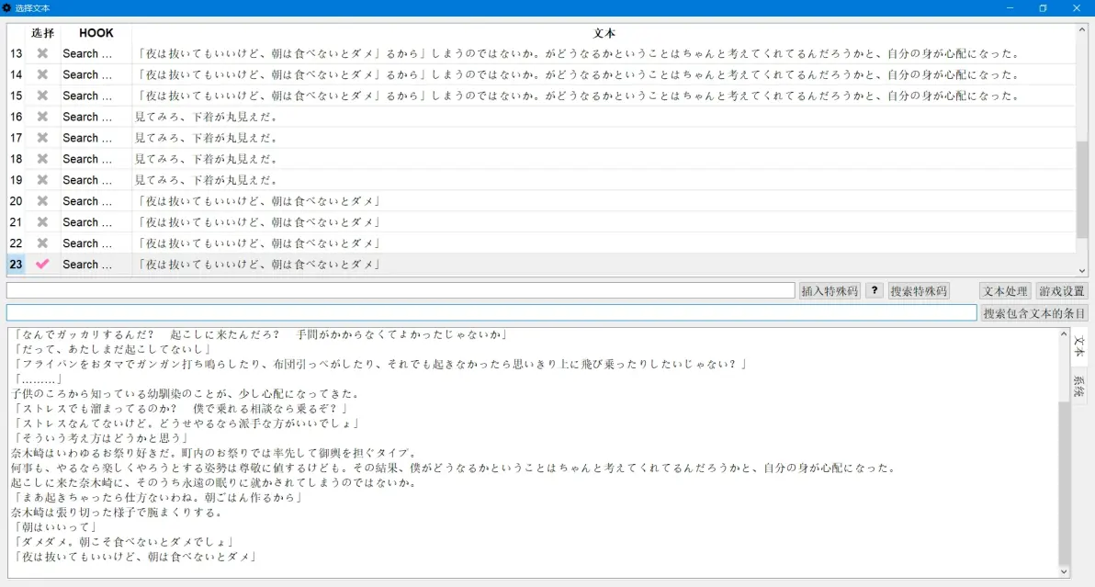
Task: Click the app gear icon in title bar
Action: (7, 7)
